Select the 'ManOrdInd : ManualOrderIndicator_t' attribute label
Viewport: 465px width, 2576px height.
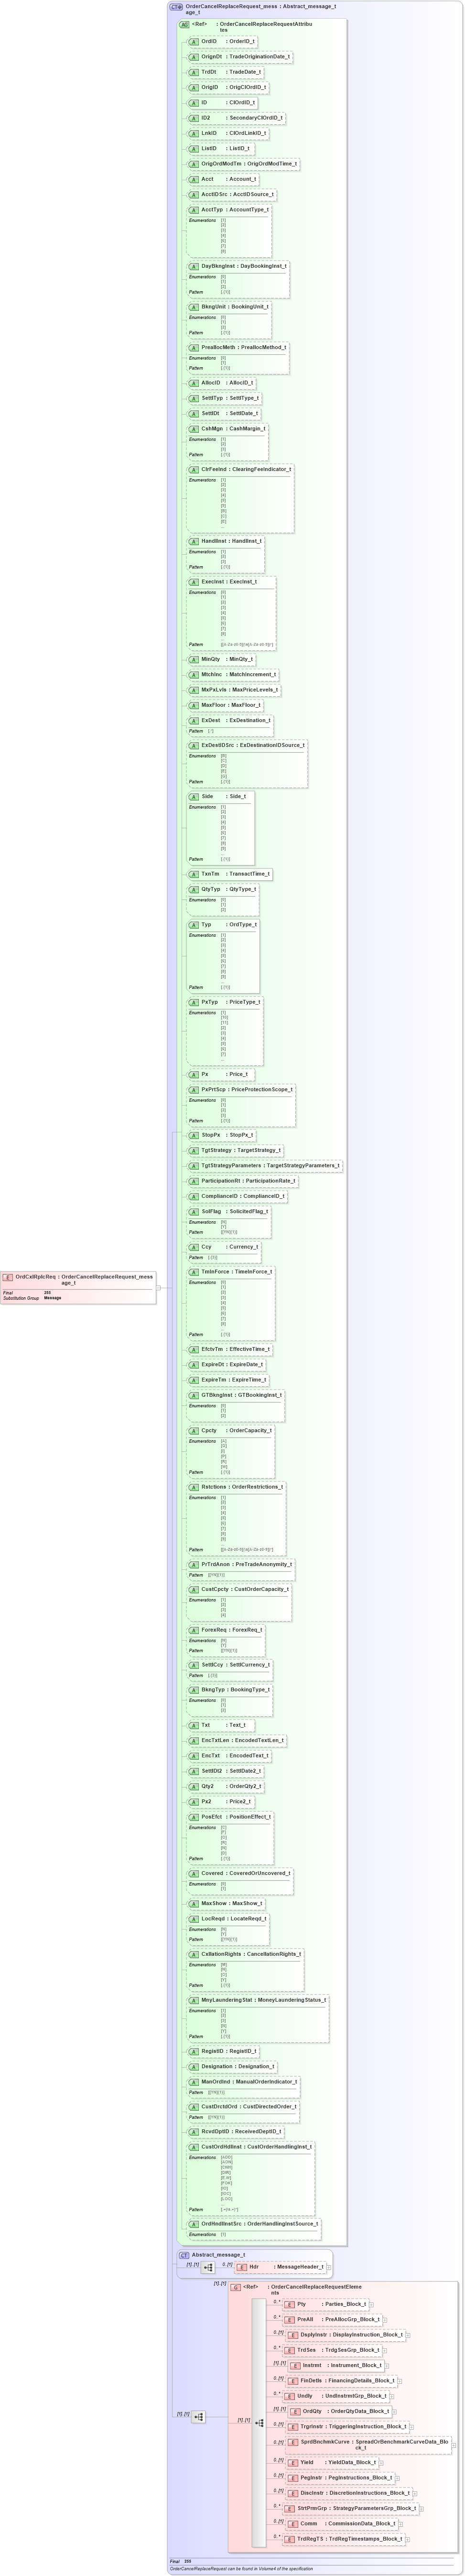tap(249, 2082)
